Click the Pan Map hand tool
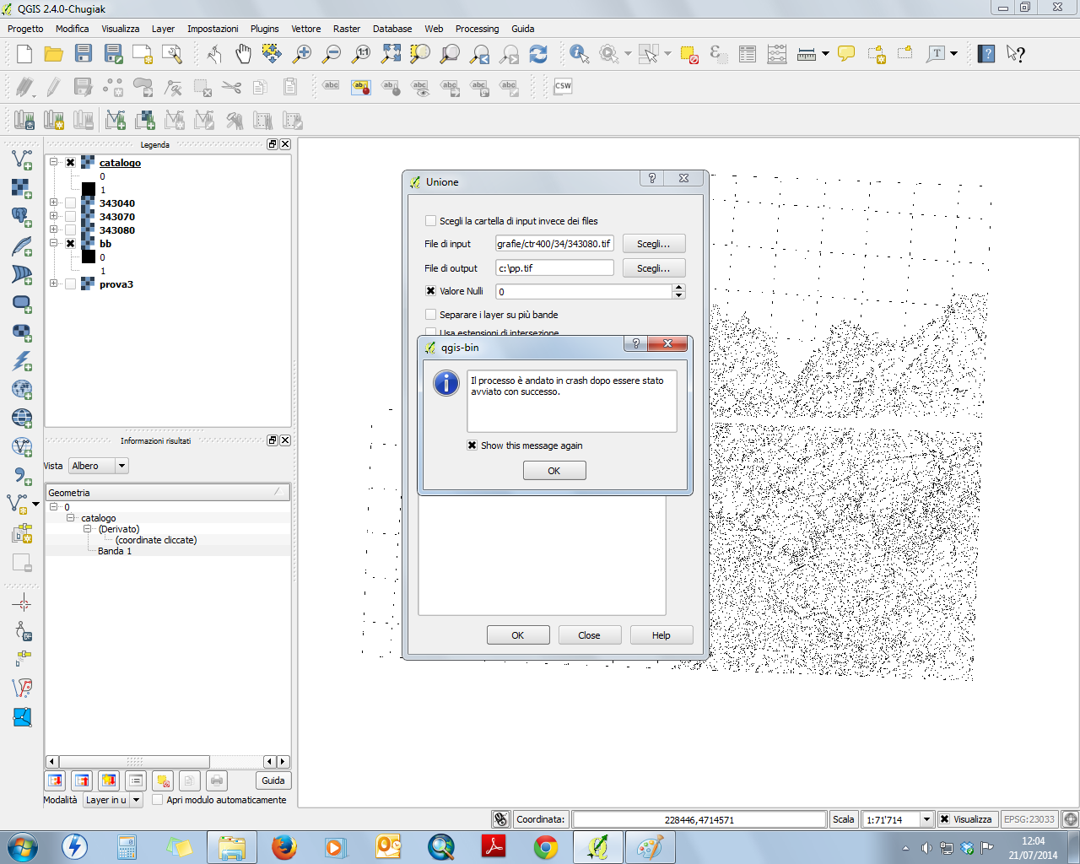This screenshot has height=864, width=1080. 243,55
